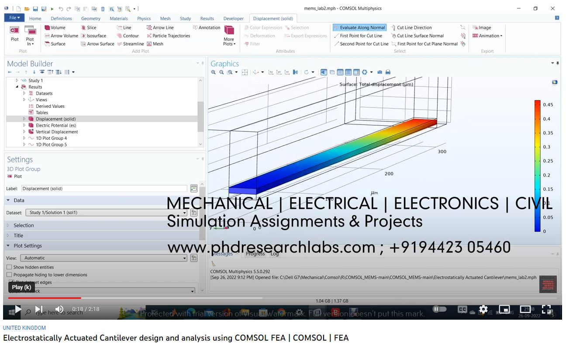Collapse the Results tree node

[17, 87]
